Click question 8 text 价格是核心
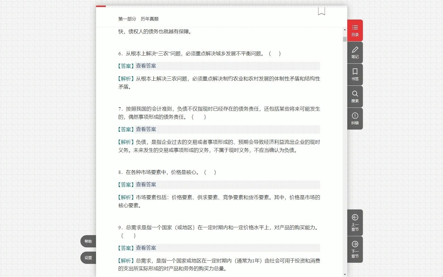This screenshot has width=443, height=277. (x=167, y=172)
